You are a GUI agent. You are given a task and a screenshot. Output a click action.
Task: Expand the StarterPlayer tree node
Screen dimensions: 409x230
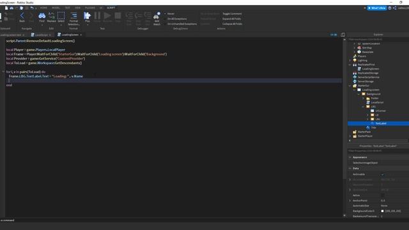(350, 136)
